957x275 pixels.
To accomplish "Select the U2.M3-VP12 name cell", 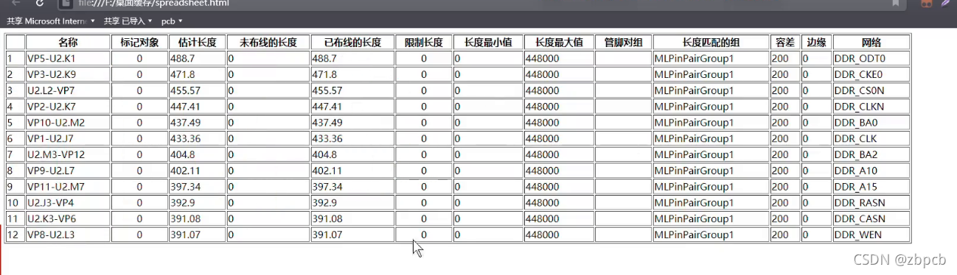I will (68, 154).
